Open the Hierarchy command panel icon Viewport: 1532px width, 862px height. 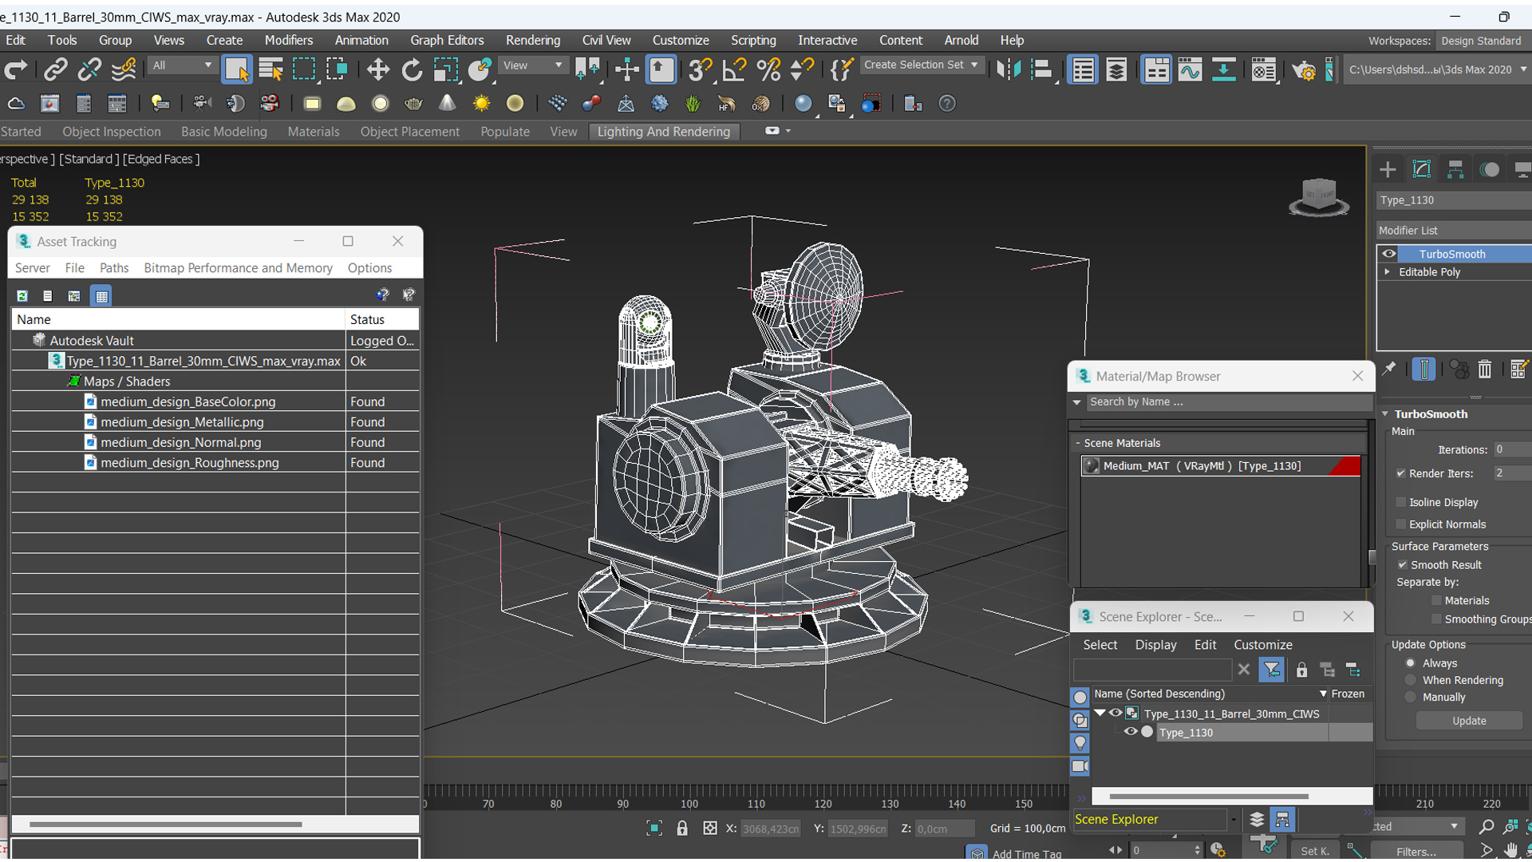coord(1455,169)
